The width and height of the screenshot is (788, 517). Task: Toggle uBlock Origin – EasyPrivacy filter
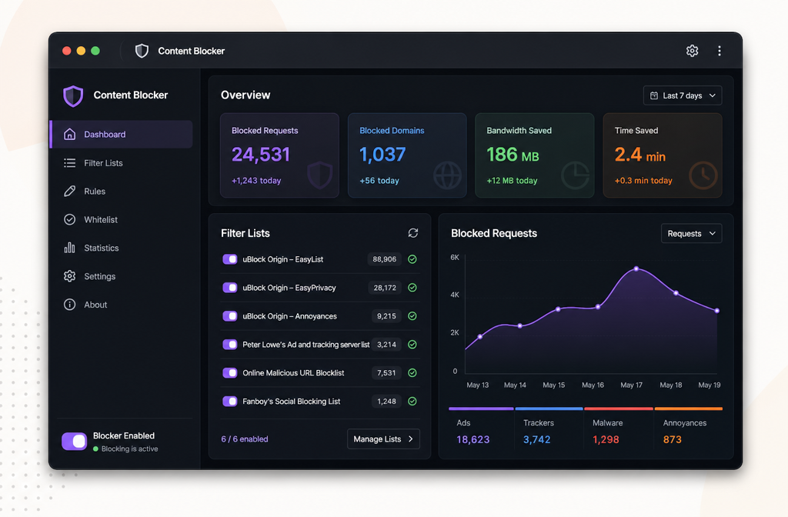point(229,288)
